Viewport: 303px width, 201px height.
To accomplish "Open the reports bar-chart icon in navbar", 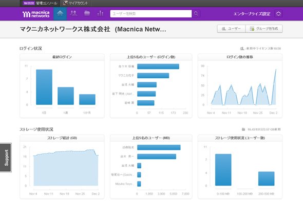I will [x=100, y=13].
